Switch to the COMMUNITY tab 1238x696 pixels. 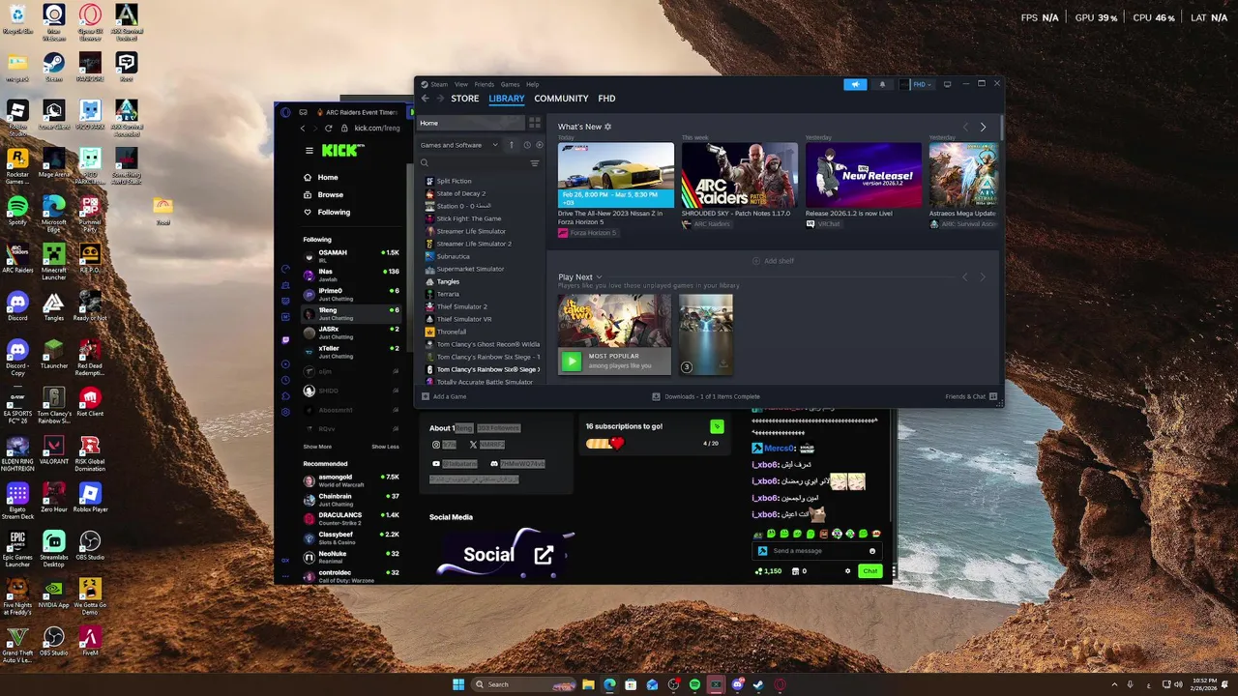561,99
